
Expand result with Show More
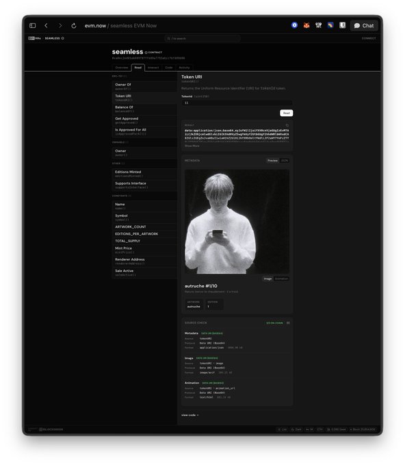[192, 146]
